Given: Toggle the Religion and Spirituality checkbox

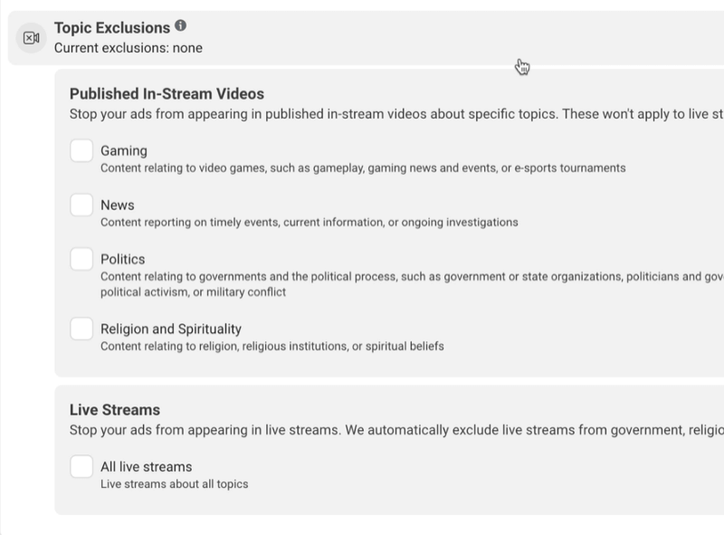Looking at the screenshot, I should 81,329.
